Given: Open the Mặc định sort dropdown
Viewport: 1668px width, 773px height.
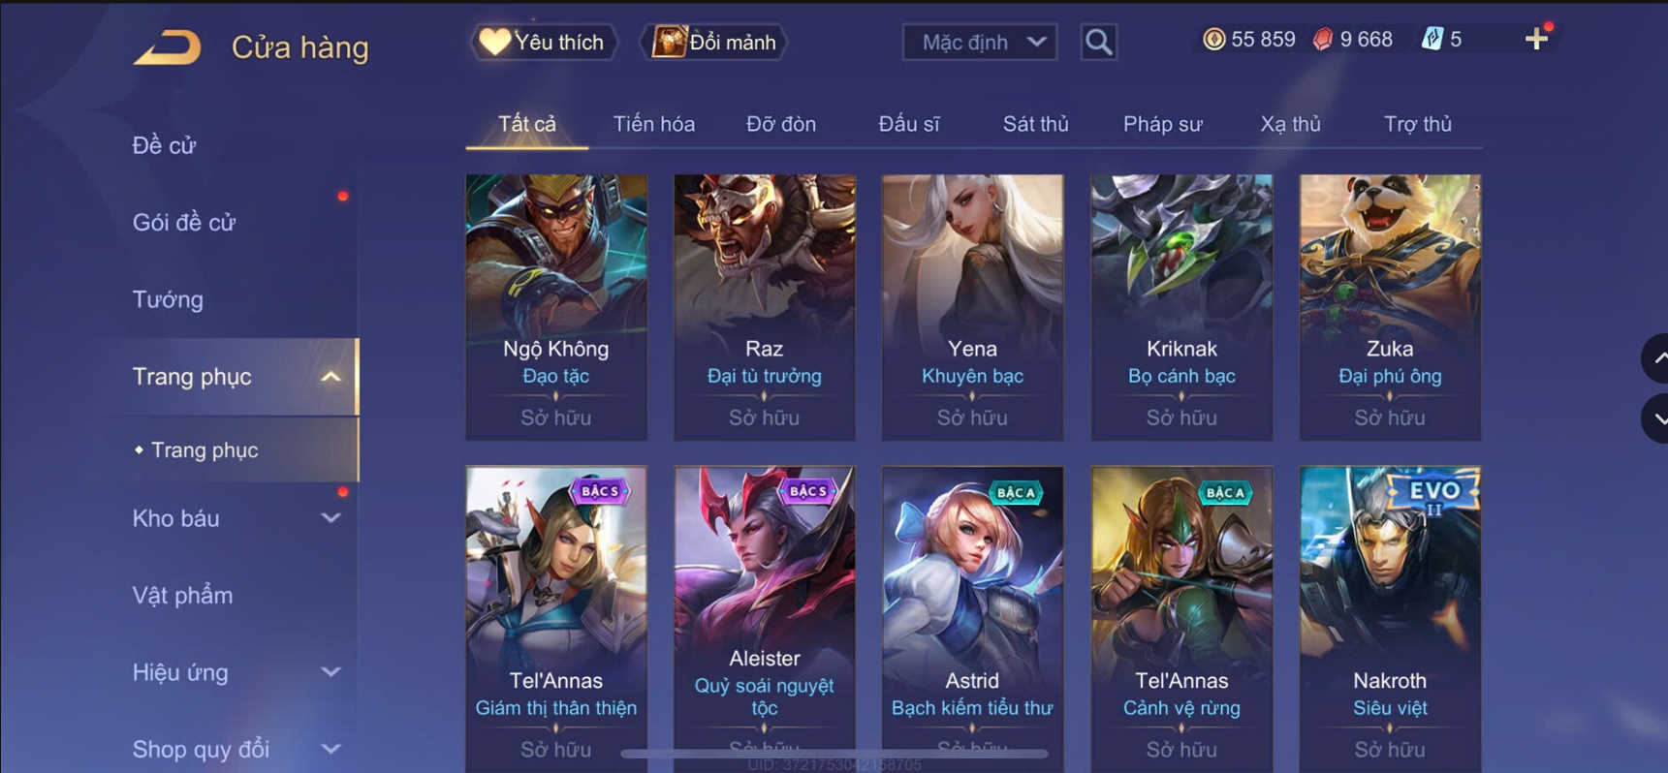Looking at the screenshot, I should click(979, 42).
